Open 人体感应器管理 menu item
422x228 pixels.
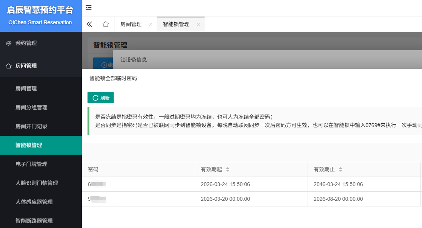(x=34, y=202)
